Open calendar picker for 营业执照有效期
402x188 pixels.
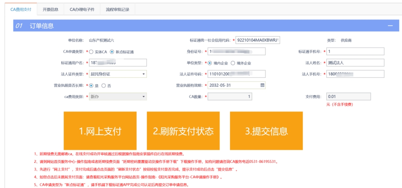click(262, 85)
